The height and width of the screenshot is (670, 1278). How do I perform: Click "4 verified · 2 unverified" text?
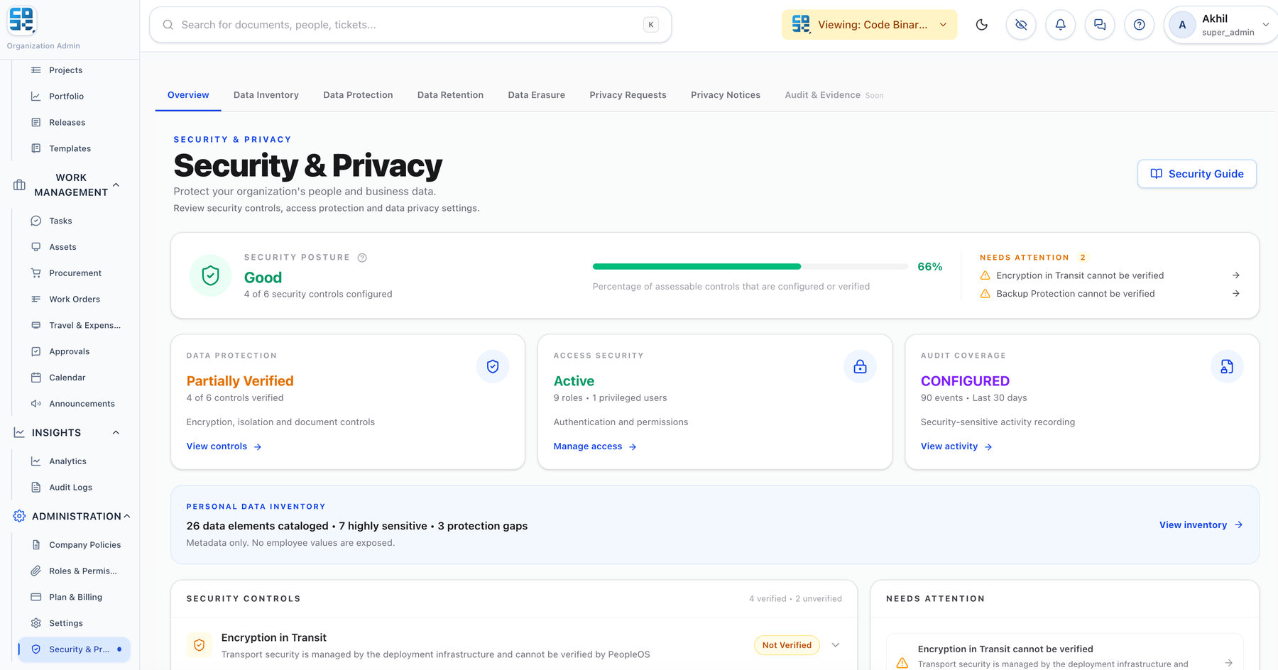(795, 599)
